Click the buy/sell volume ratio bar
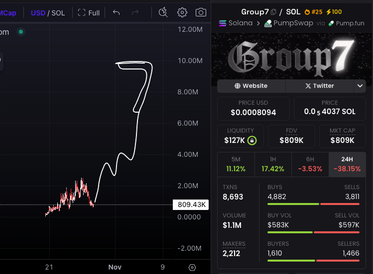Image resolution: width=373 pixels, height=274 pixels. (x=313, y=232)
